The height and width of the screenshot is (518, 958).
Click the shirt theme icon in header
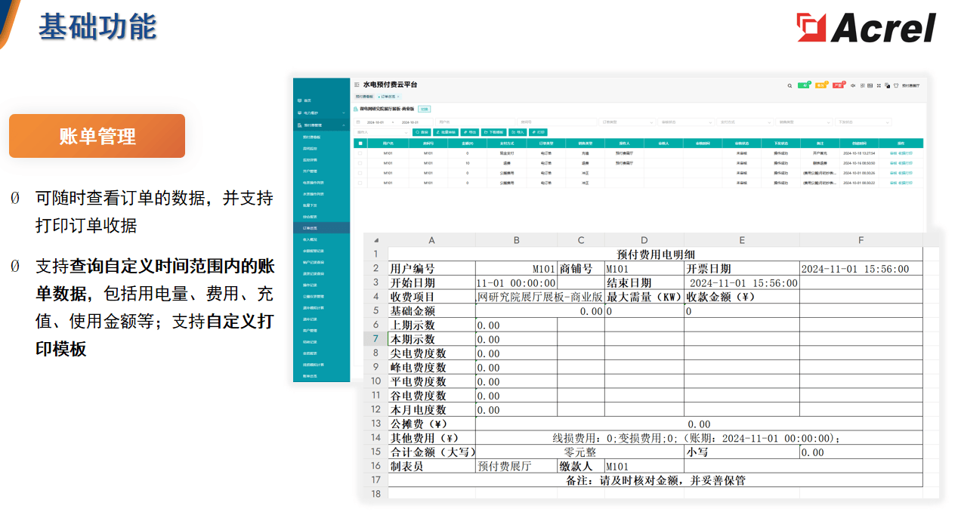point(896,85)
